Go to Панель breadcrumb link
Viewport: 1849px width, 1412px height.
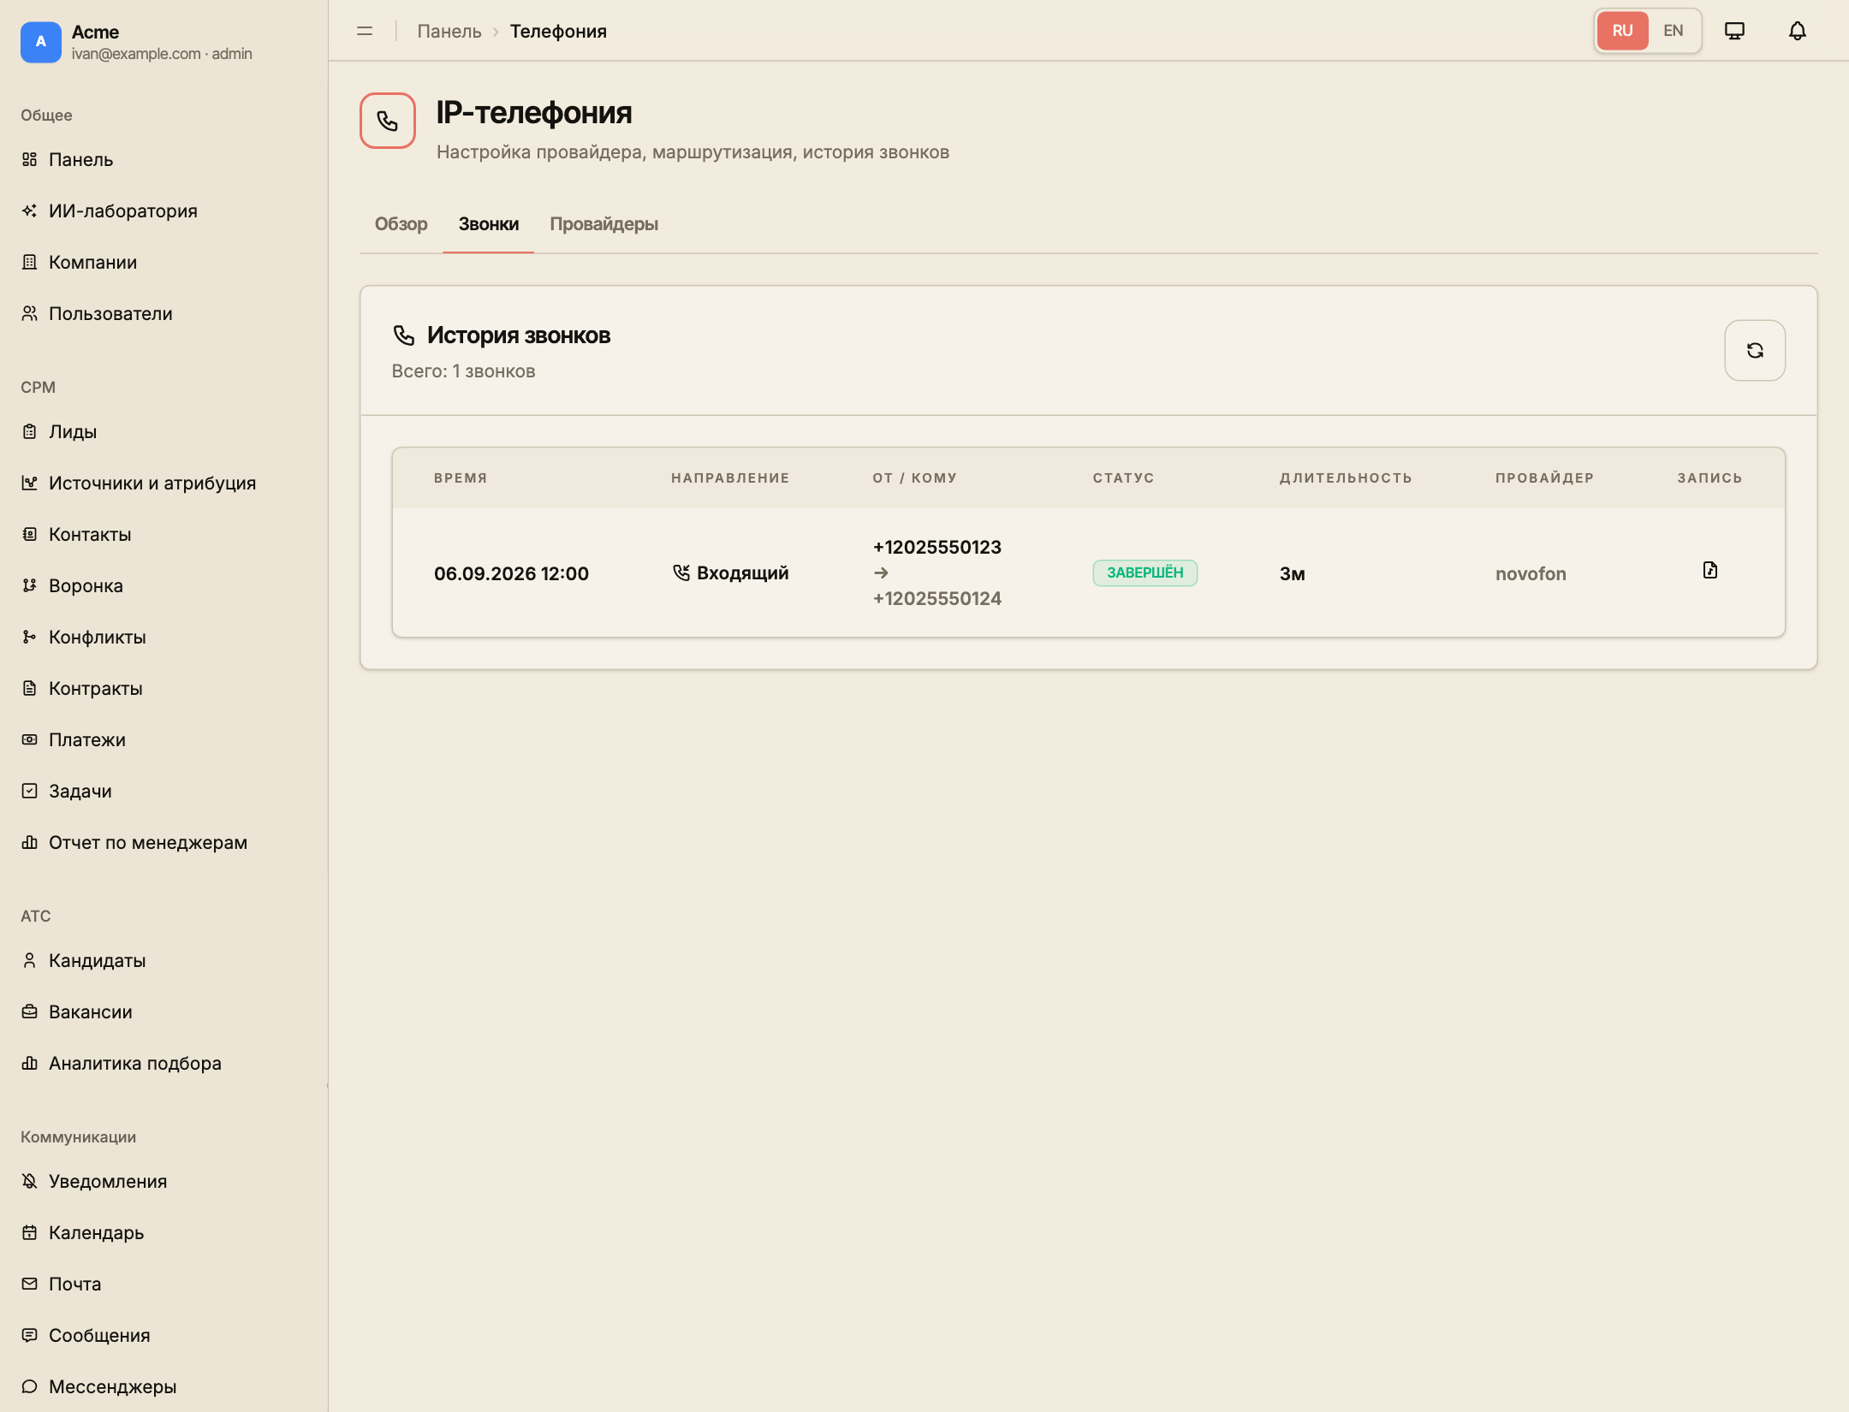click(x=449, y=32)
